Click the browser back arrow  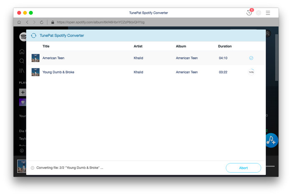coord(27,22)
